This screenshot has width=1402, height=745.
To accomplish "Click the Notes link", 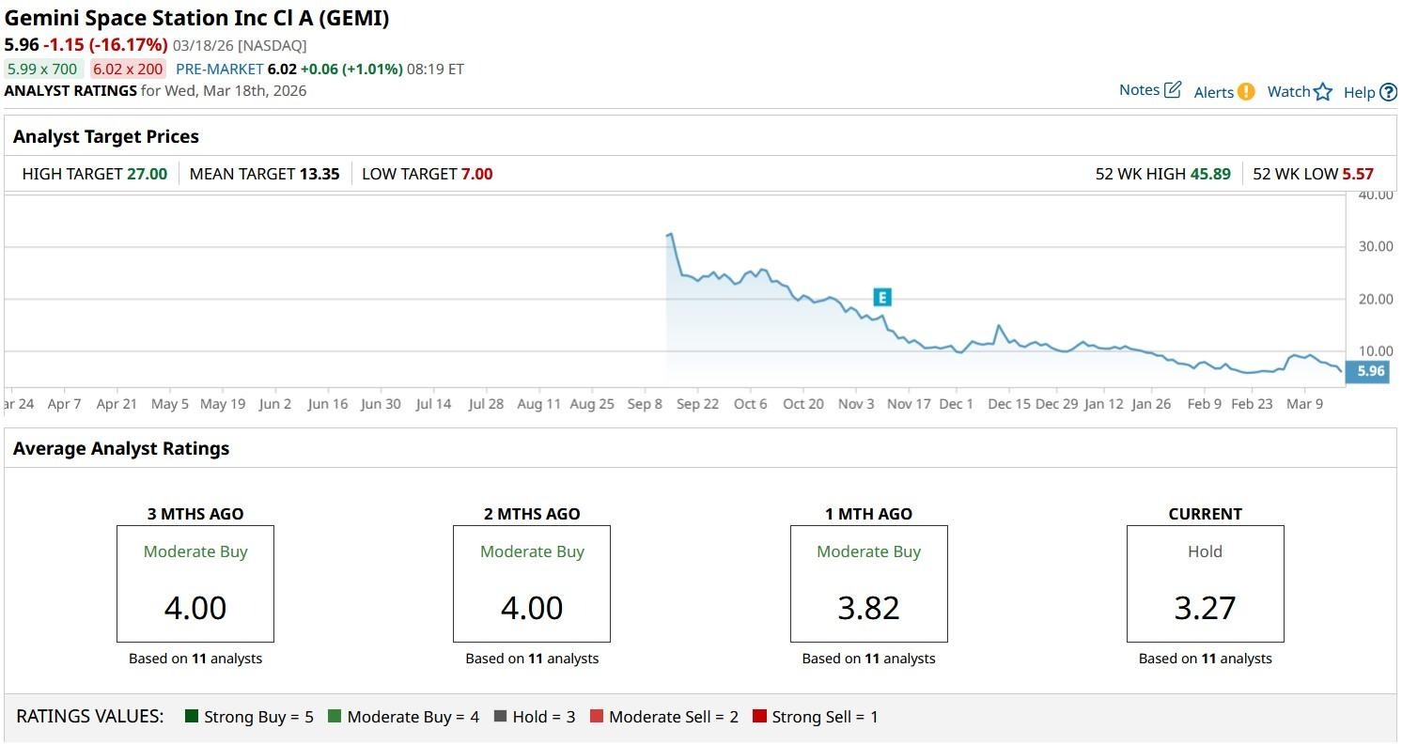I will 1139,90.
